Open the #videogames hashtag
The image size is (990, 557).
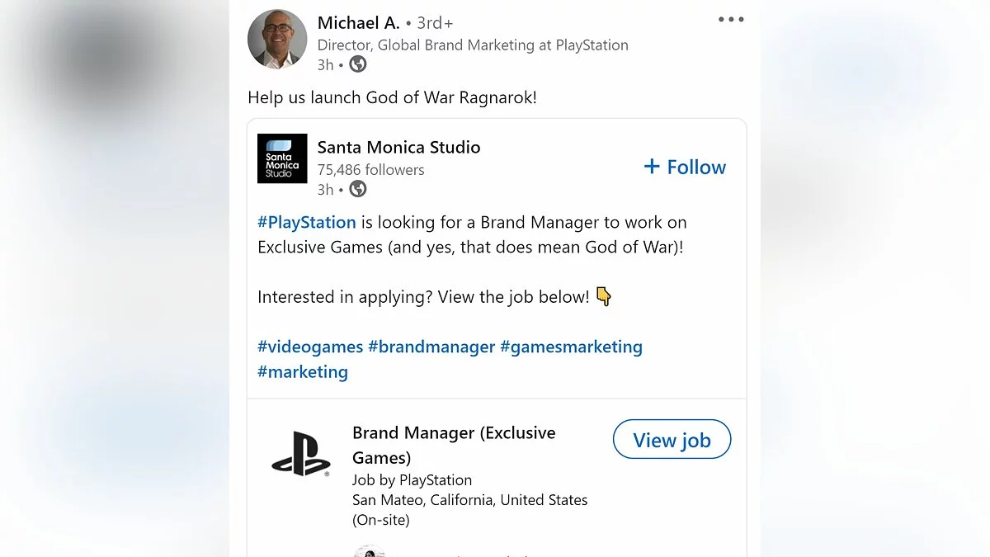[x=310, y=347]
